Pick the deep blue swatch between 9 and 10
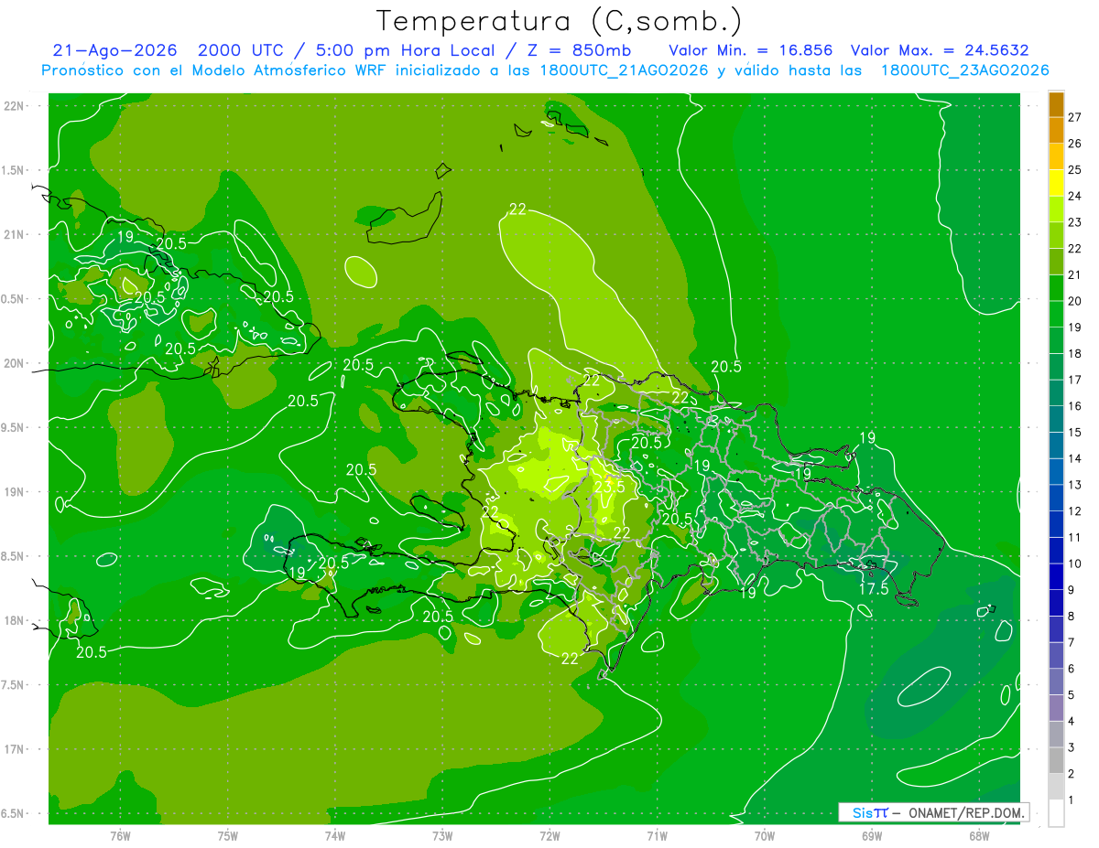This screenshot has width=1099, height=848. pos(1056,577)
